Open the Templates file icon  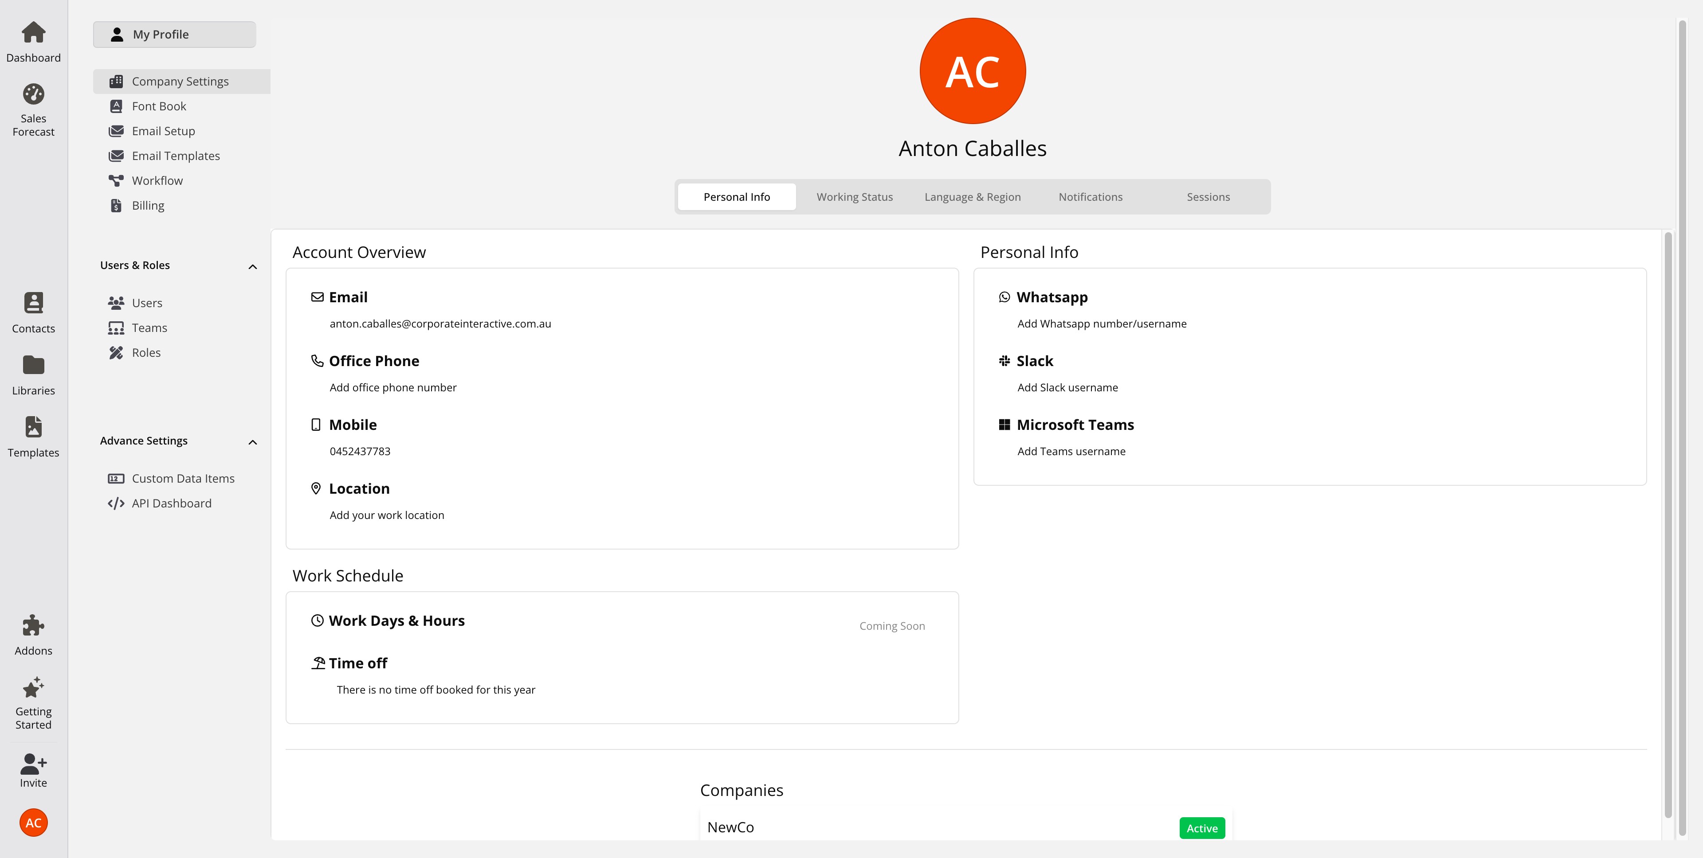tap(33, 427)
